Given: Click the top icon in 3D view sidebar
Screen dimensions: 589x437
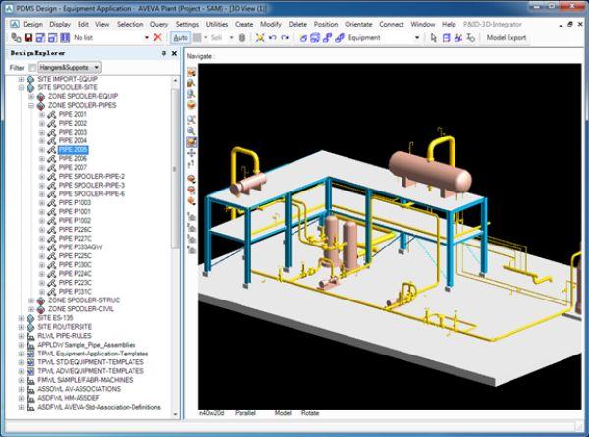Looking at the screenshot, I should (x=191, y=72).
